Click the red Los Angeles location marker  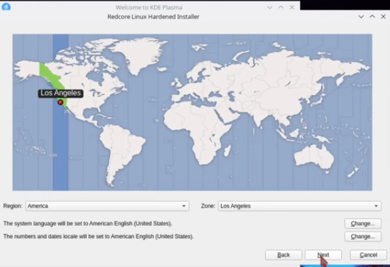point(61,102)
